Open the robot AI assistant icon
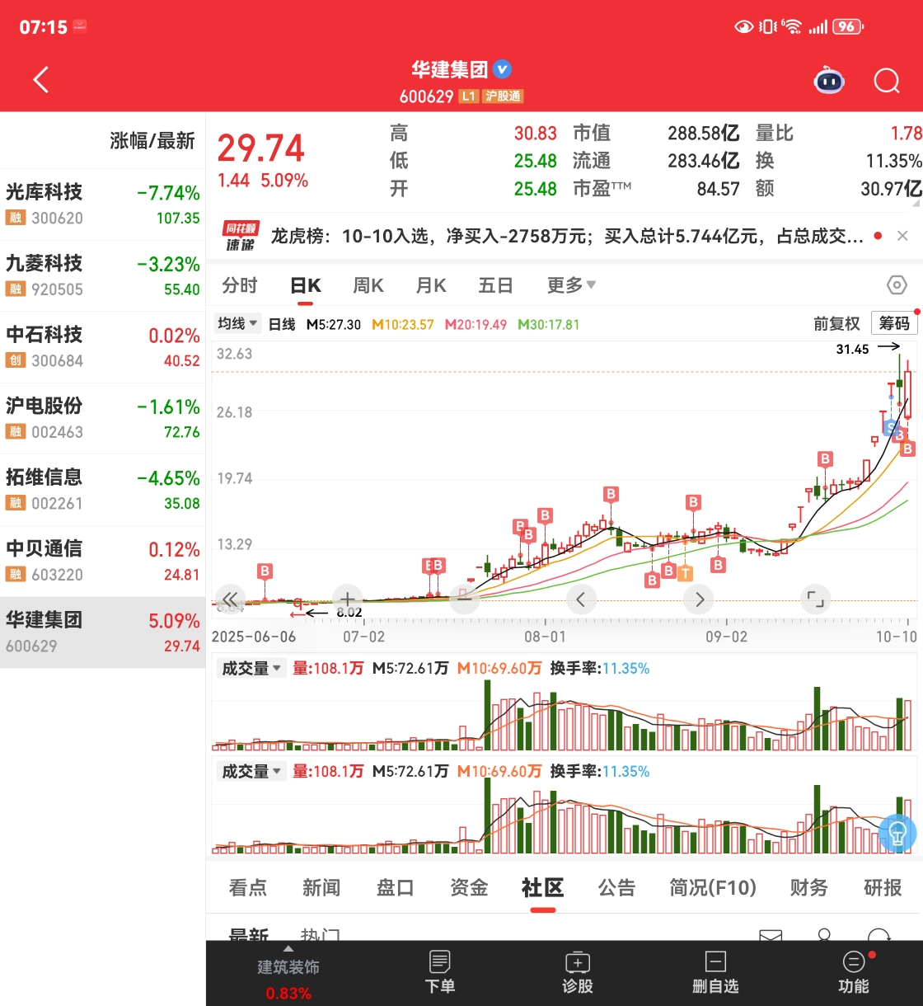This screenshot has width=923, height=1006. pyautogui.click(x=829, y=81)
